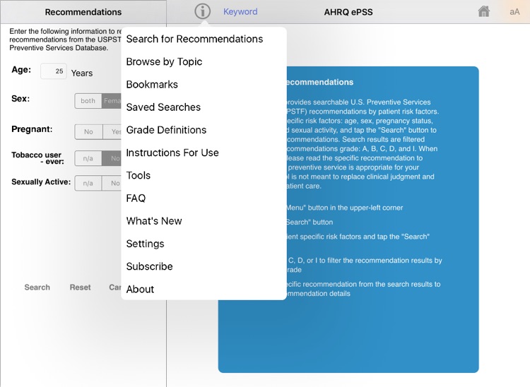Open Browse by Topic
The height and width of the screenshot is (387, 530).
(x=204, y=61)
